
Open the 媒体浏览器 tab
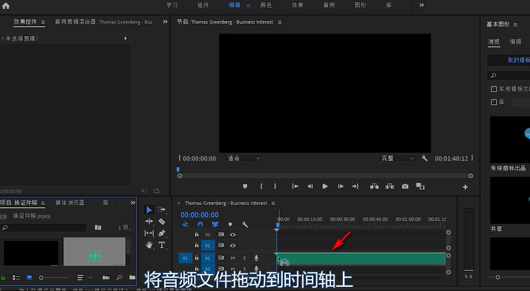coord(69,203)
